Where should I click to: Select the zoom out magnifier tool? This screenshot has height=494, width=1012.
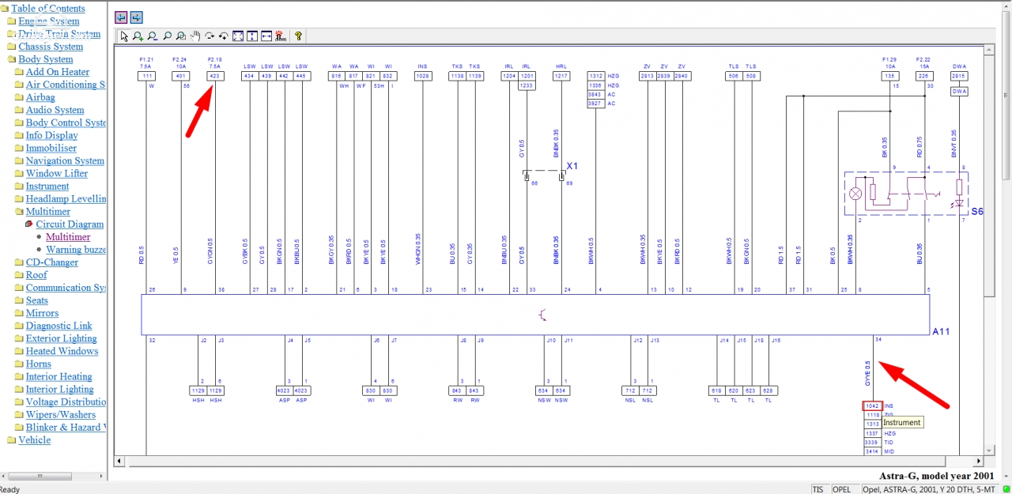153,36
